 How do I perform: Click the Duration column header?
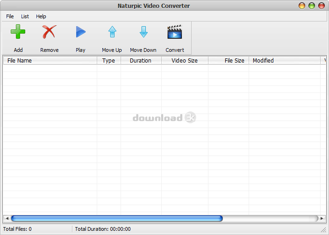click(141, 60)
